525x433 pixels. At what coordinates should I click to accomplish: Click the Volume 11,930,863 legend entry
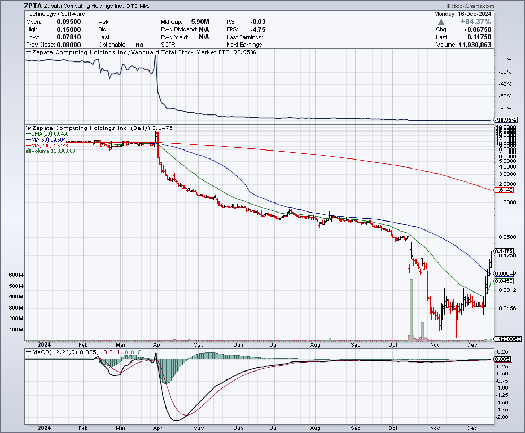pyautogui.click(x=50, y=151)
